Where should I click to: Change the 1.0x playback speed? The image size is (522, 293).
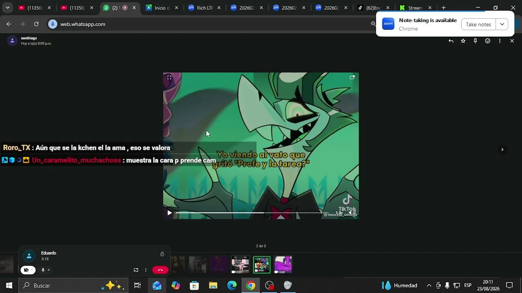pyautogui.click(x=339, y=213)
